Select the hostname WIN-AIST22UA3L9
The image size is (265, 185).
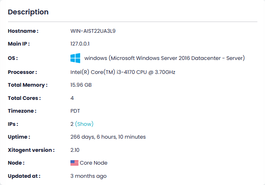coord(93,31)
